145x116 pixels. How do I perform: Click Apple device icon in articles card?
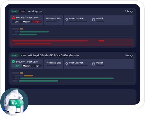click(94, 64)
